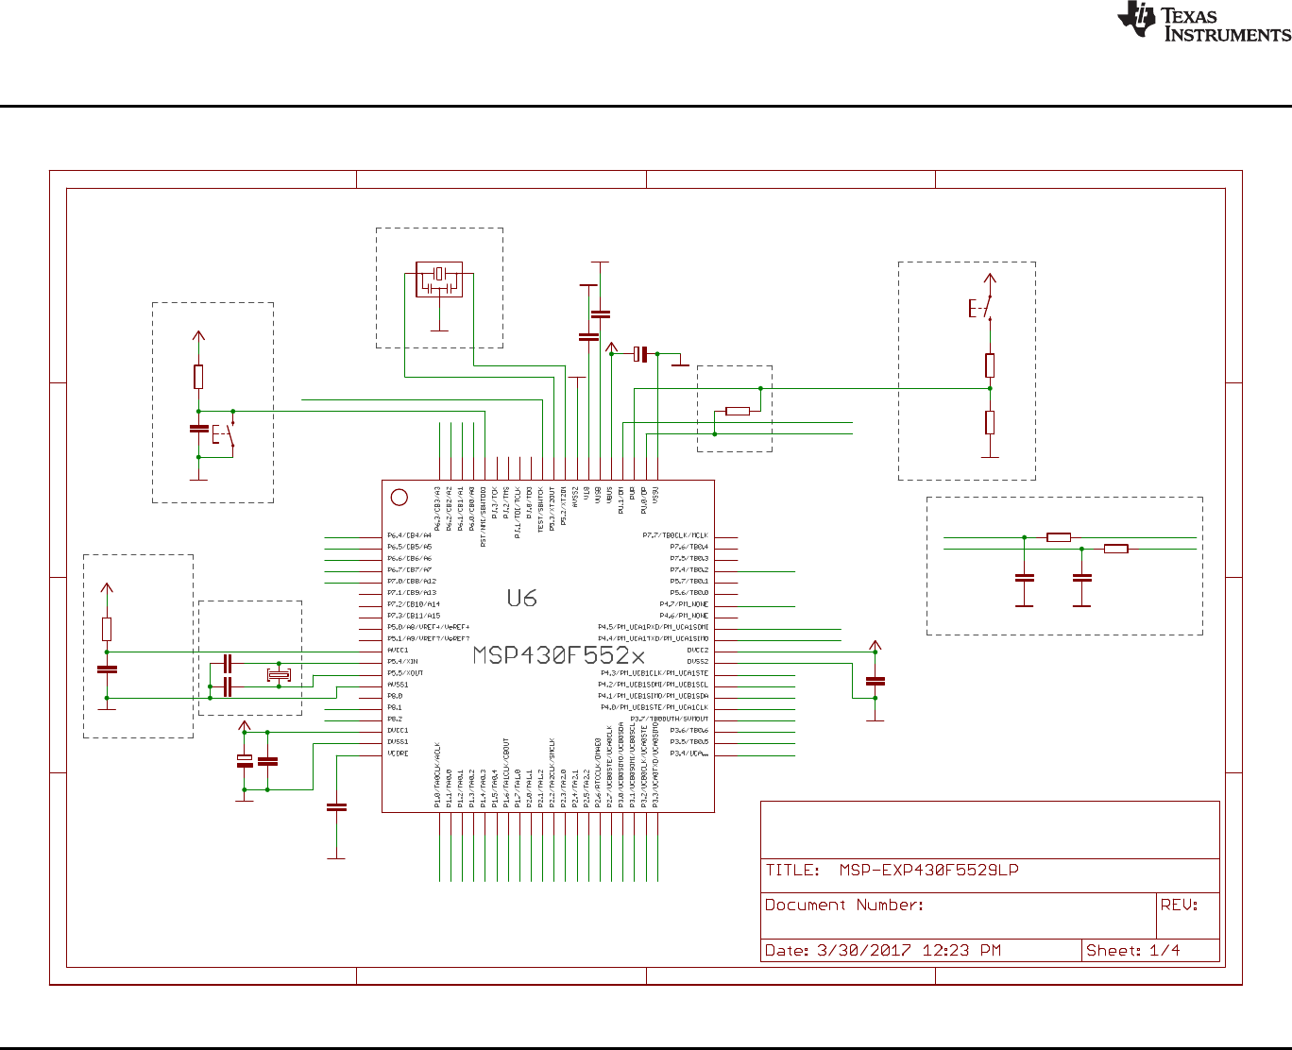Viewport: 1292px width, 1050px height.
Task: Select the MSP-EXP430F5529LP title text
Action: coord(929,871)
